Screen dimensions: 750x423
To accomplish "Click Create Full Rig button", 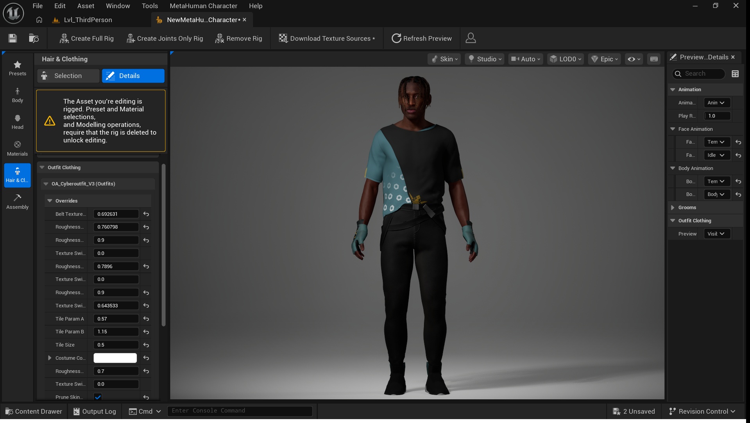I will 86,38.
